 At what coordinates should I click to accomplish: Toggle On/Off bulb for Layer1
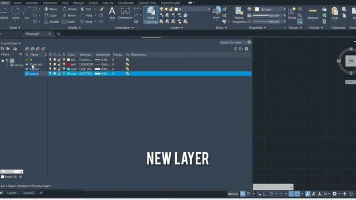pyautogui.click(x=51, y=74)
